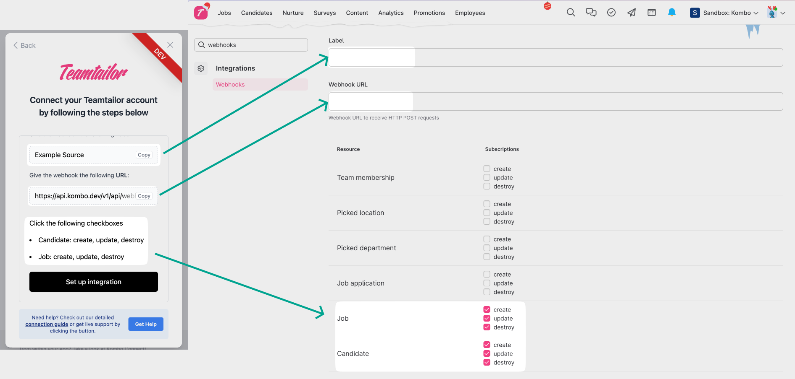Viewport: 795px width, 379px height.
Task: Click the Integrations heading
Action: pos(235,68)
